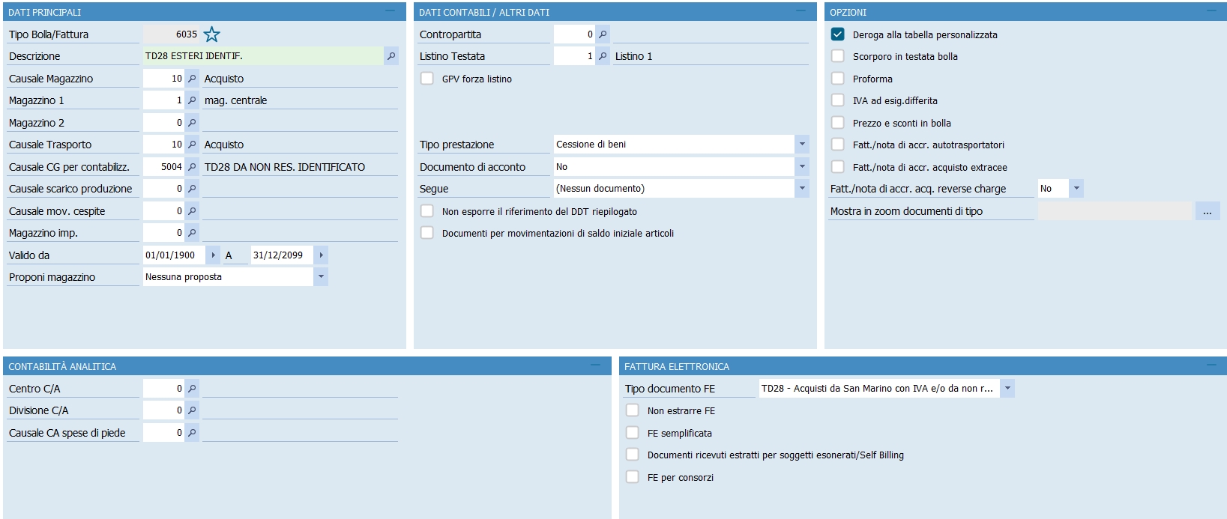
Task: Click the Centro C/A code field
Action: [x=163, y=389]
